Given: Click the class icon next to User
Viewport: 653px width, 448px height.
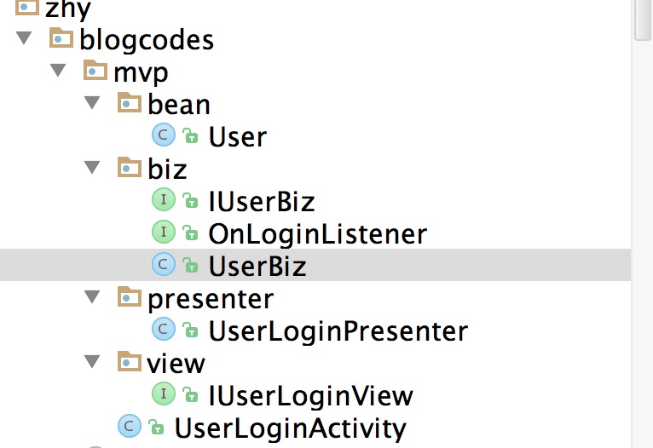Looking at the screenshot, I should point(164,135).
